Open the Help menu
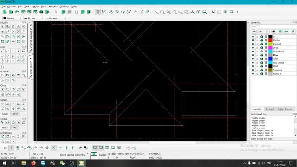 click(74, 6)
